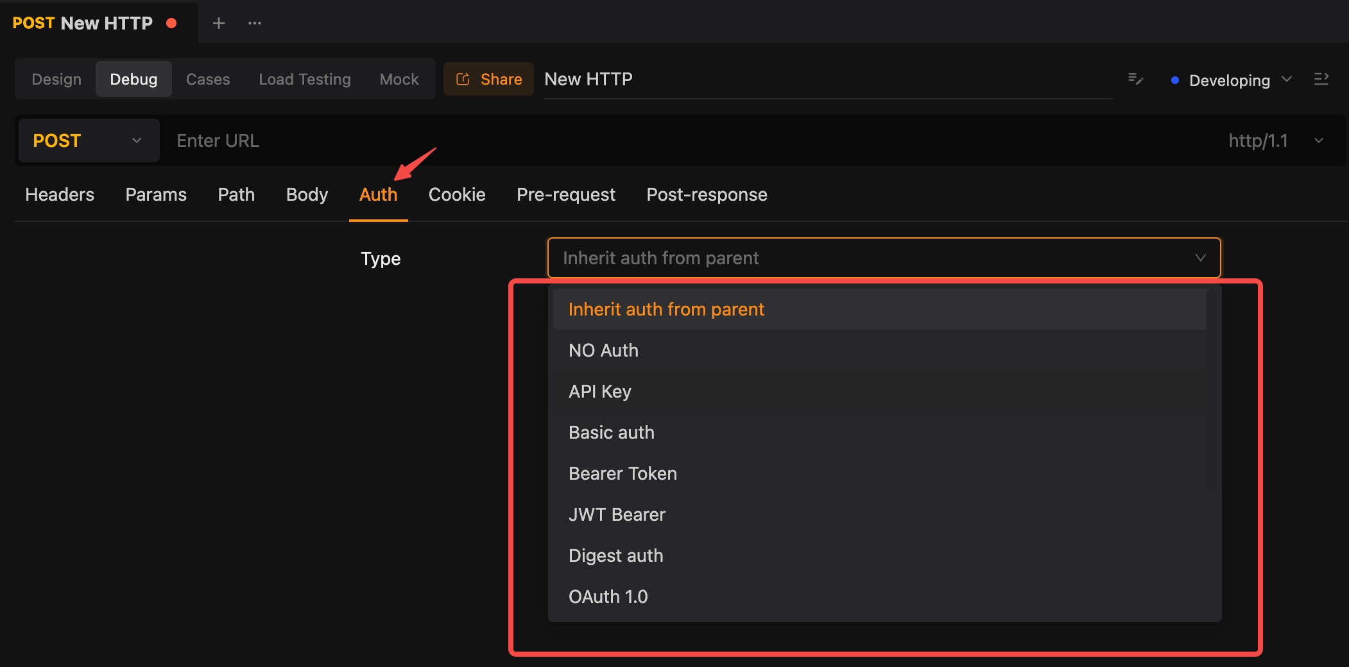1349x667 pixels.
Task: Choose Inherit auth from parent option
Action: coord(880,309)
